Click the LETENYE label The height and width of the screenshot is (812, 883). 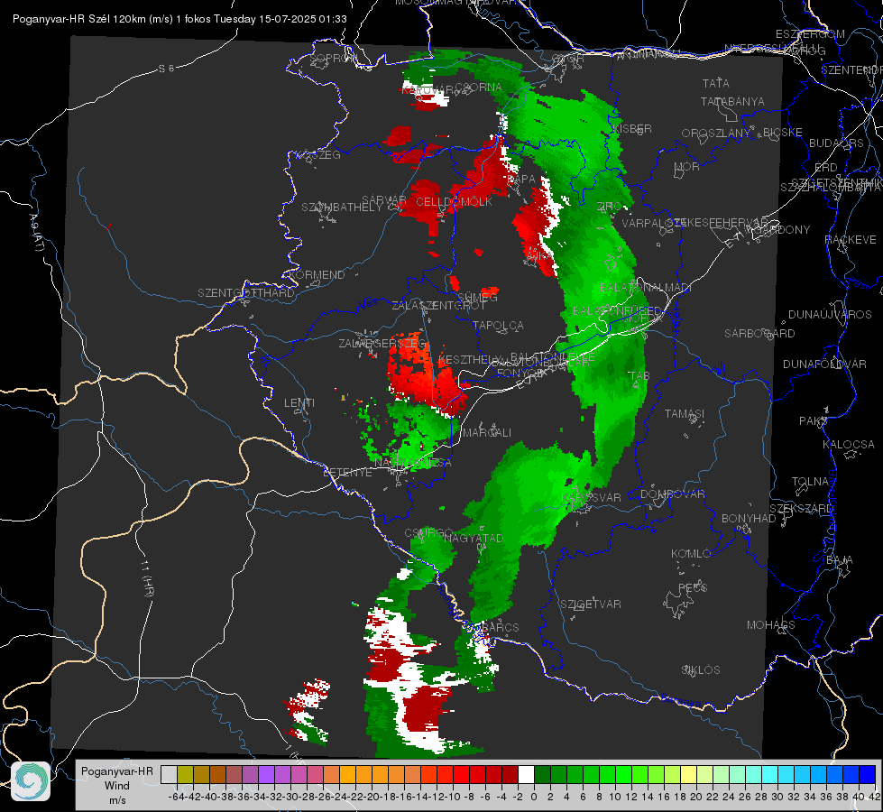click(x=347, y=473)
